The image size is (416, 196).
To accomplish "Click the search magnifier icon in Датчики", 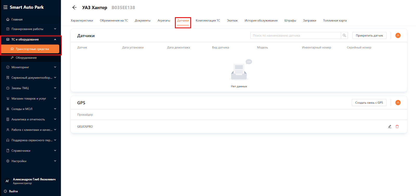I will 344,35.
